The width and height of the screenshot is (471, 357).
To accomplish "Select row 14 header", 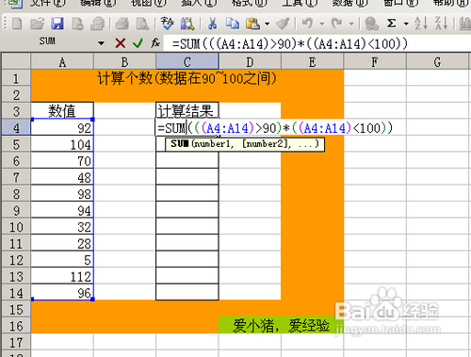I will [16, 293].
